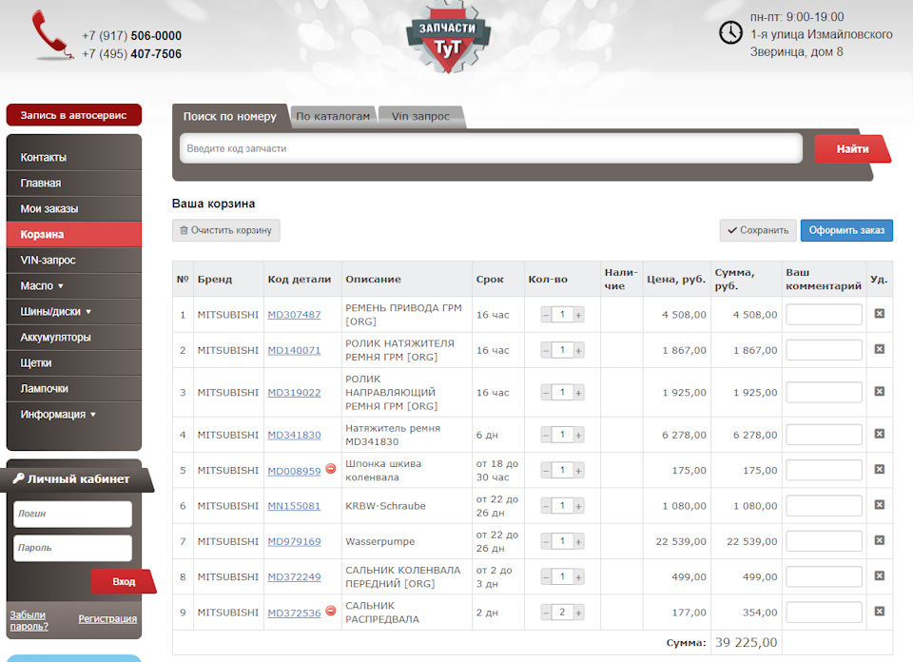Screen dimensions: 913x662
Task: Click the red telephone icon
Action: (51, 35)
